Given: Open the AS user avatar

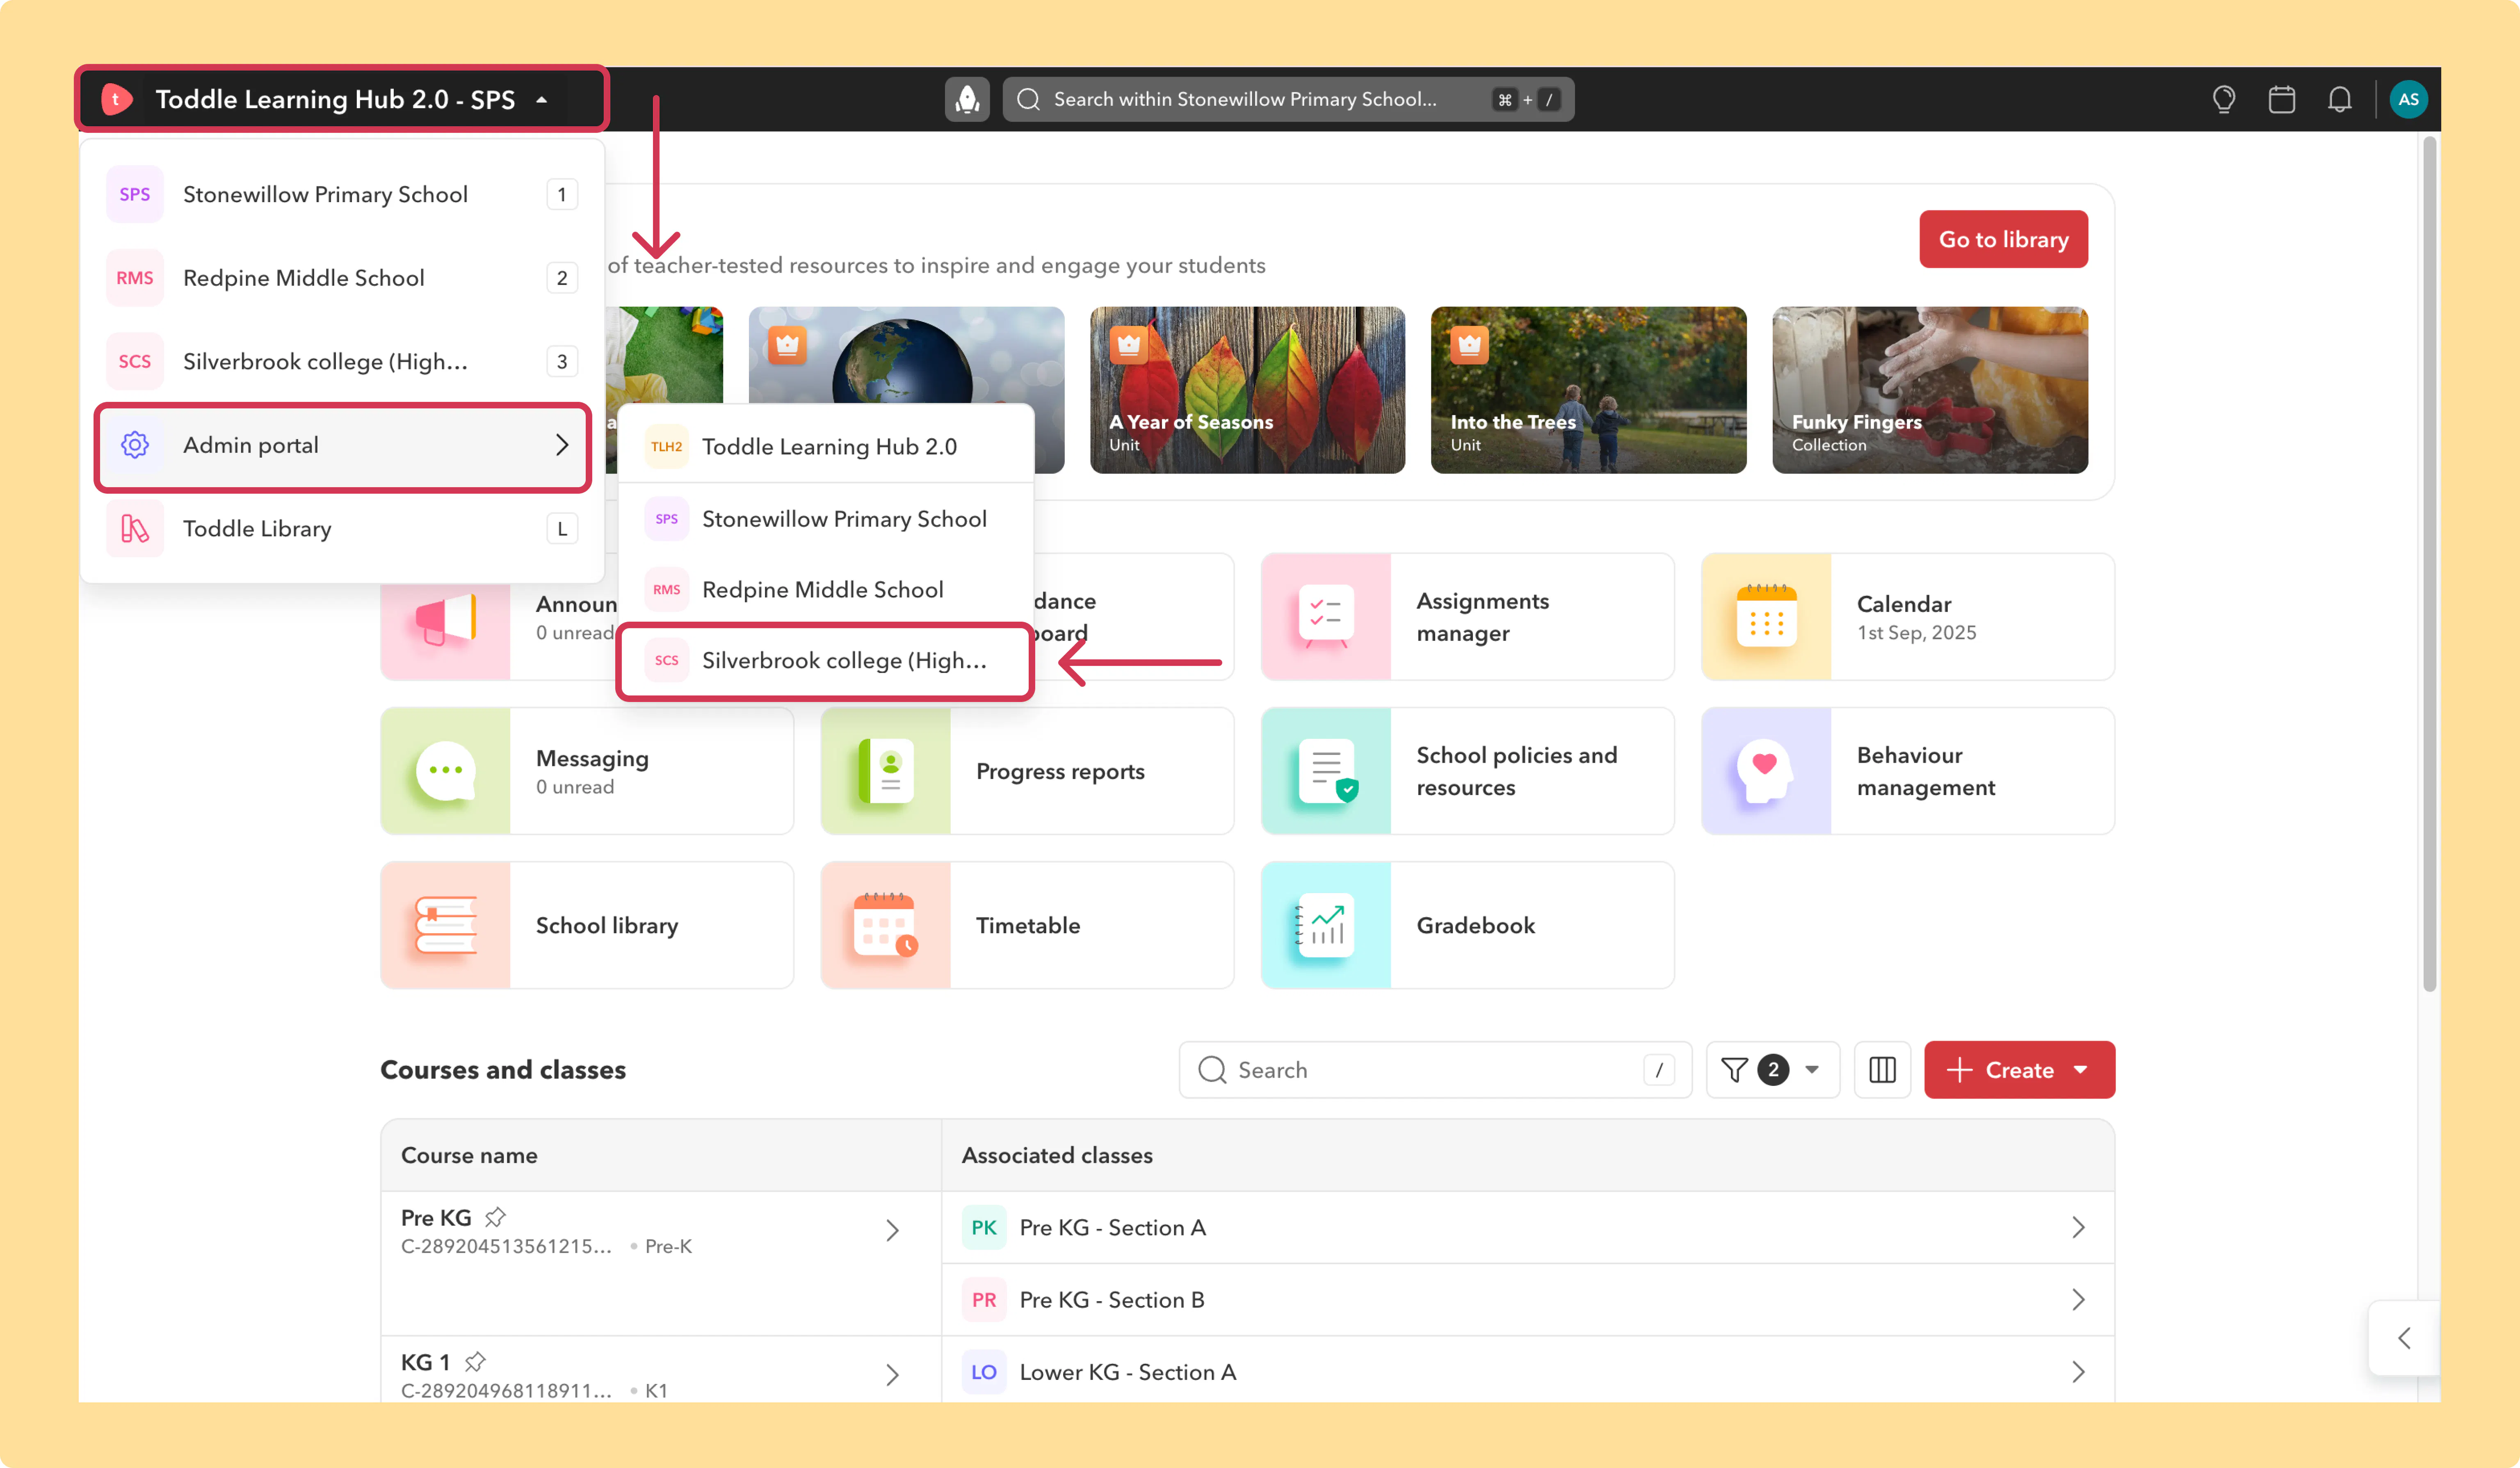Looking at the screenshot, I should click(x=2408, y=99).
